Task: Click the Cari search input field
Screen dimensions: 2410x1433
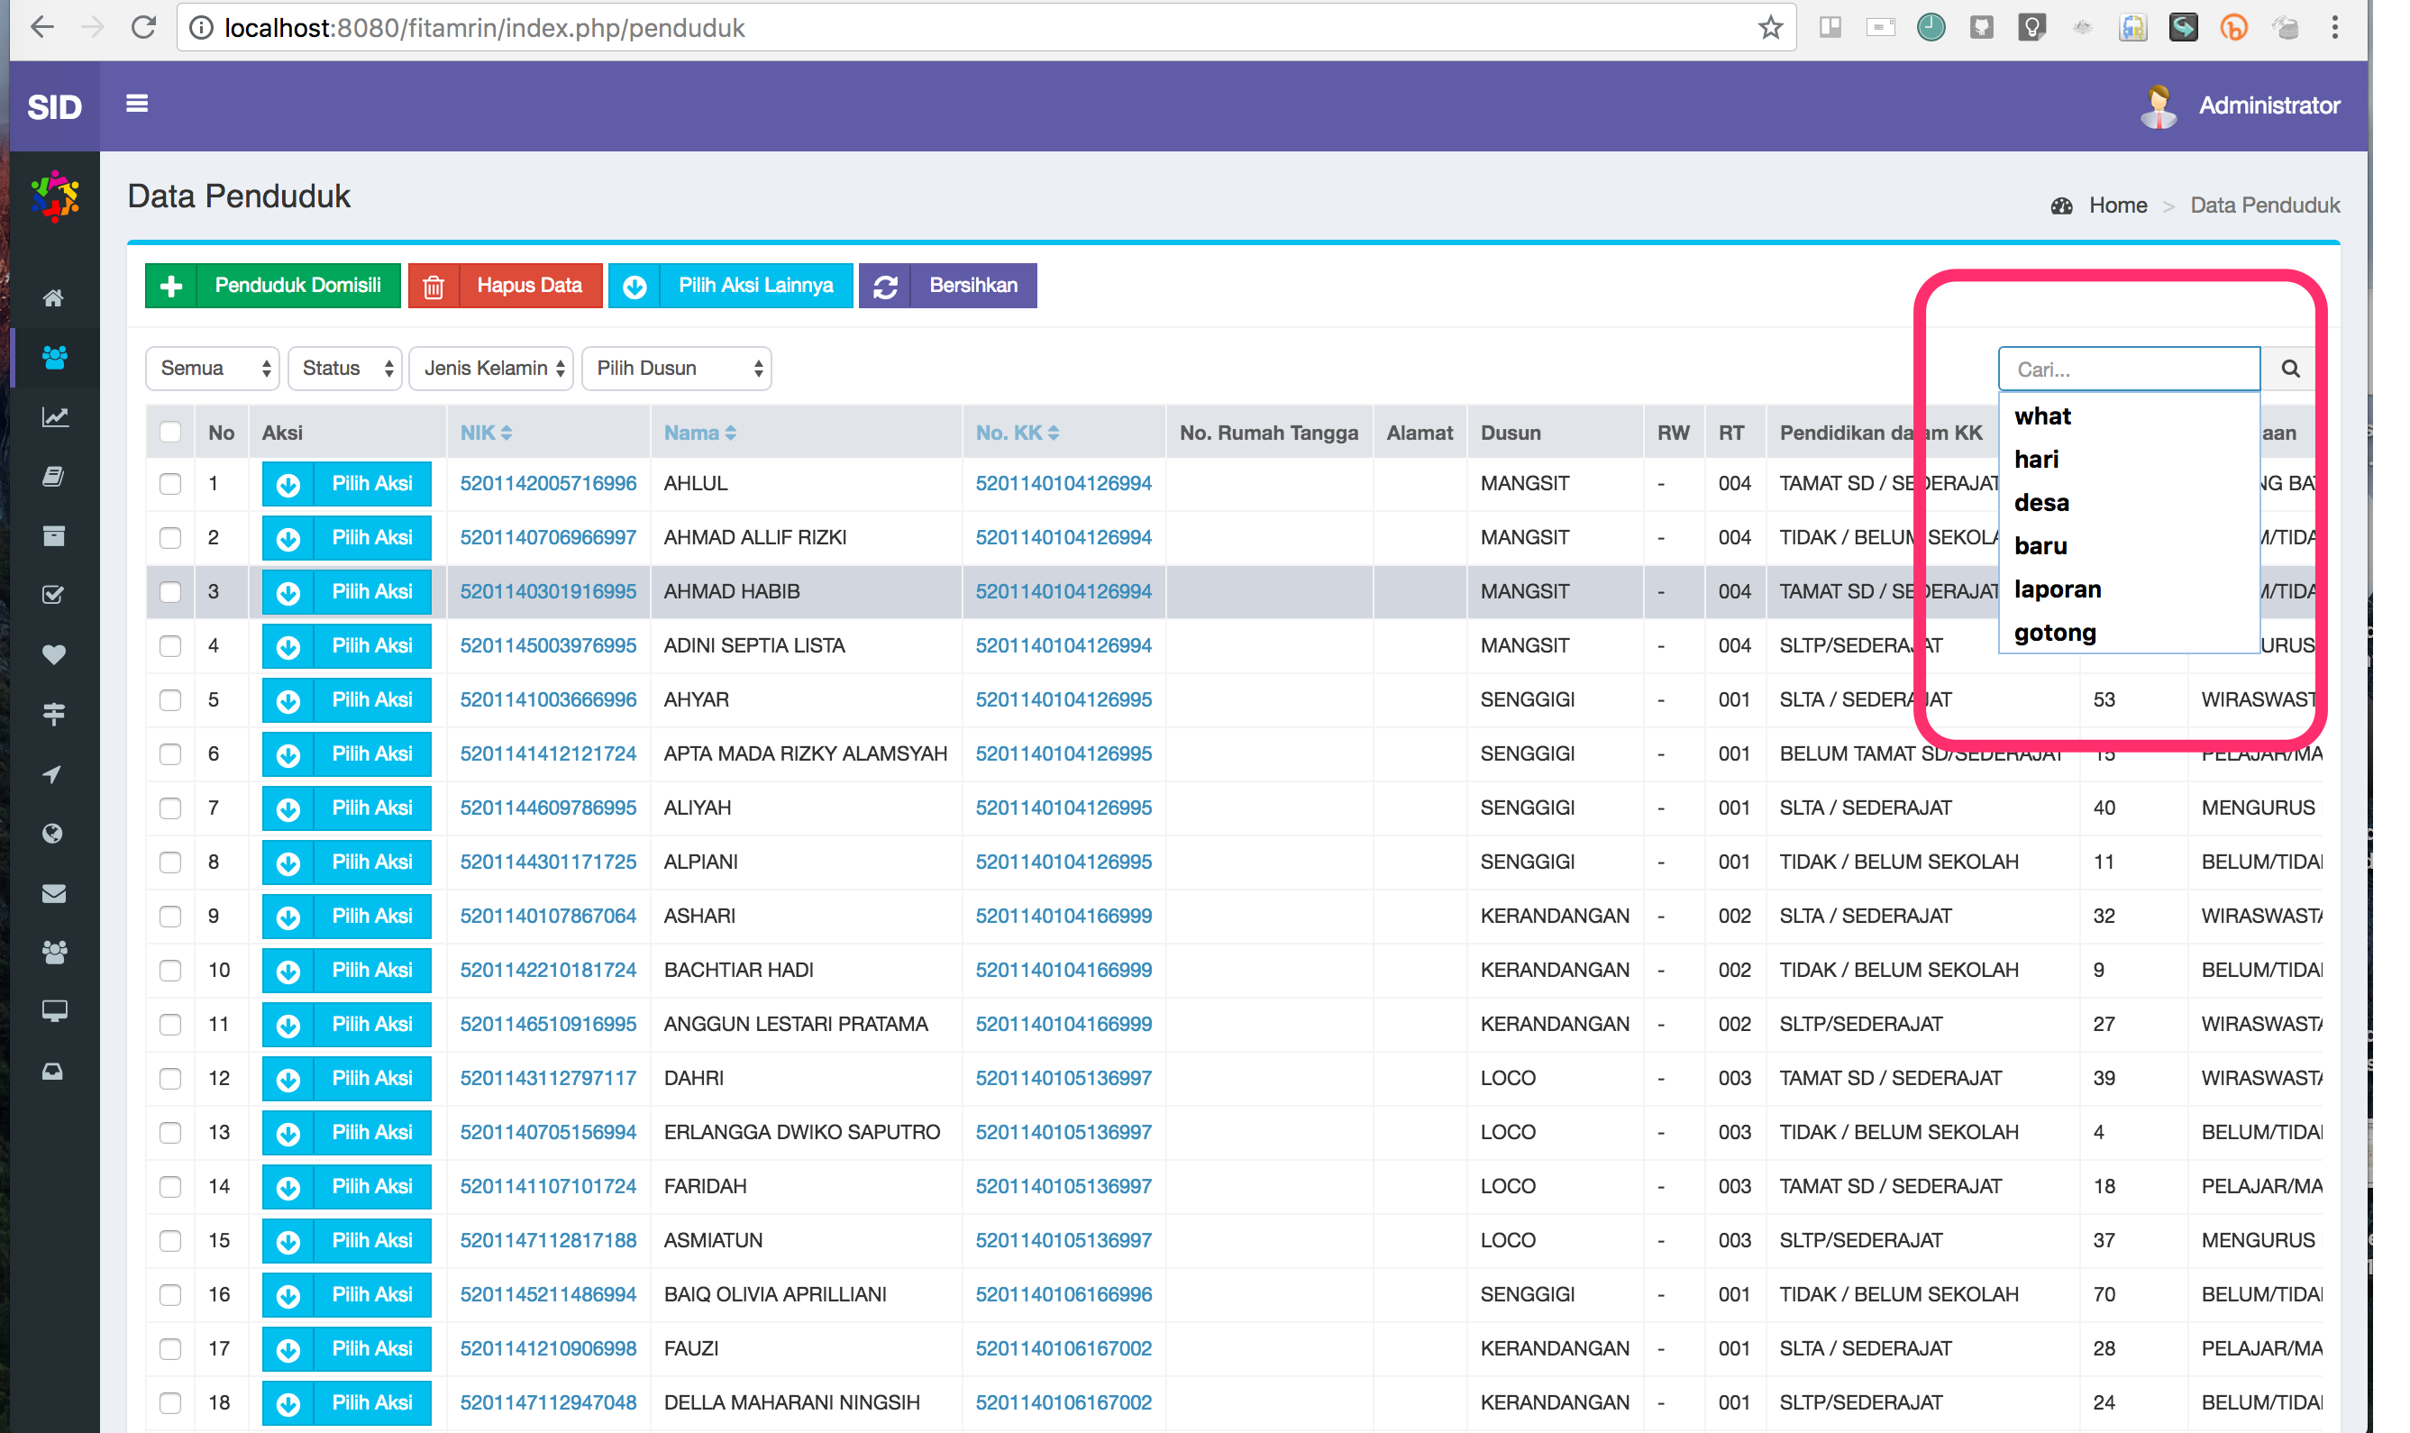Action: [x=2128, y=369]
